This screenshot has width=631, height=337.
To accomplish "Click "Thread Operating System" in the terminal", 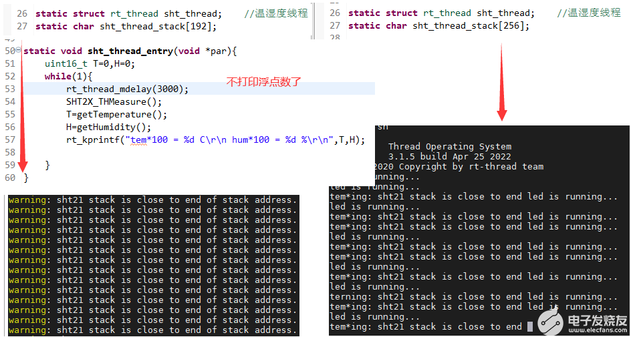I will (x=450, y=147).
